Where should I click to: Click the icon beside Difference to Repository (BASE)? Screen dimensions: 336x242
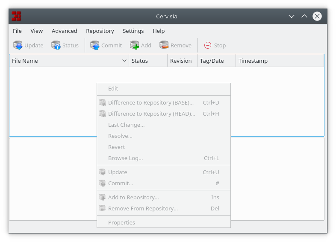point(102,102)
